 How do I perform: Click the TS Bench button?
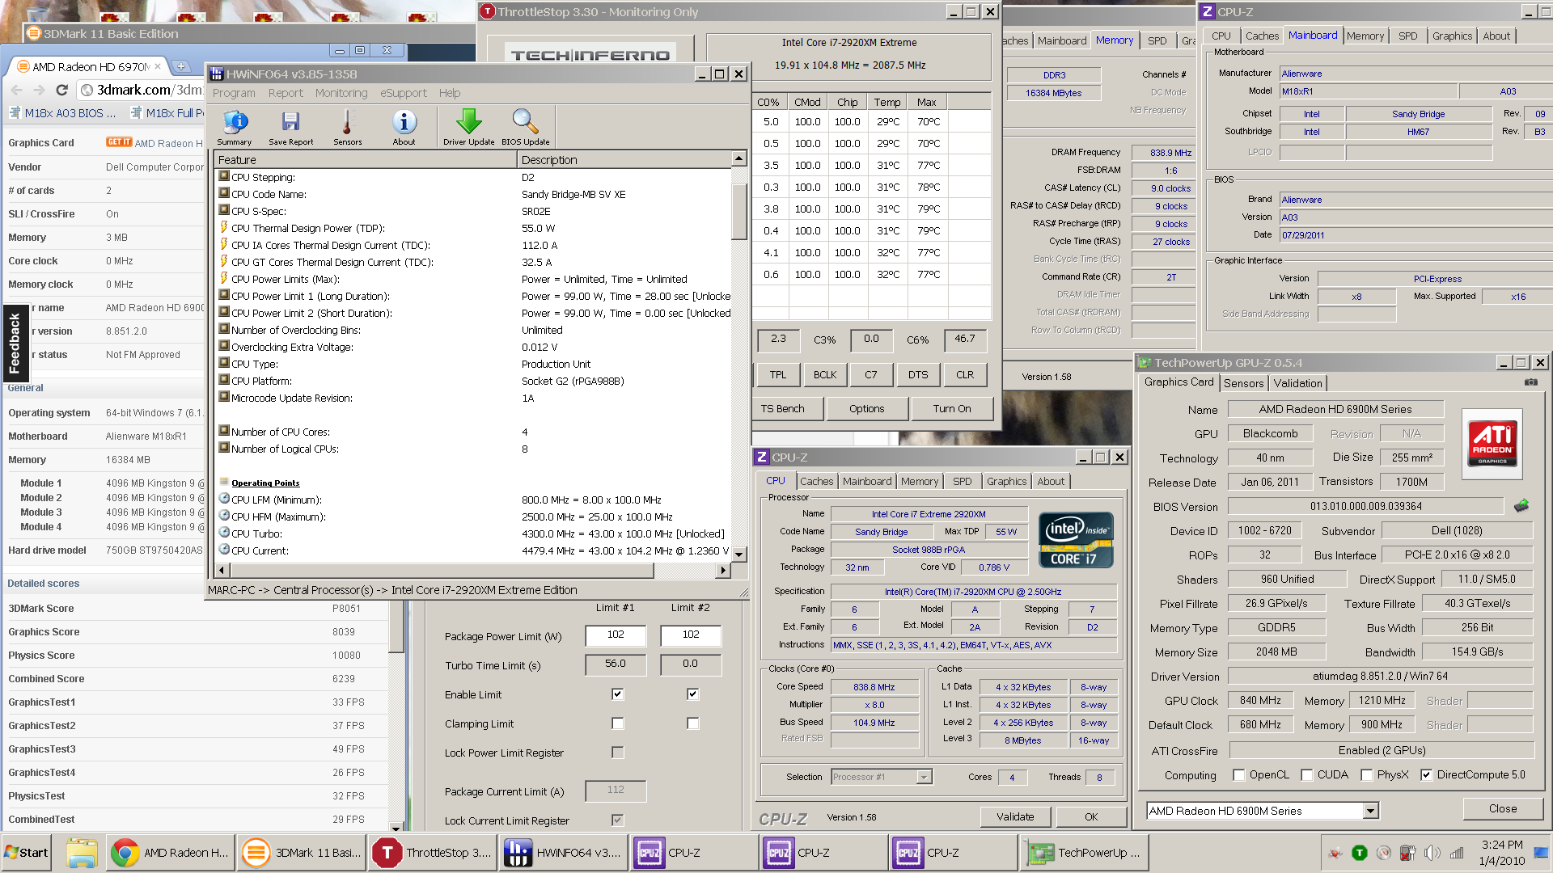click(x=782, y=409)
